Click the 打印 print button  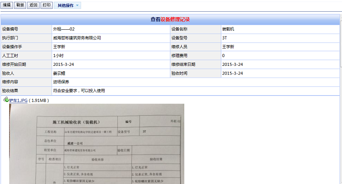[46, 5]
